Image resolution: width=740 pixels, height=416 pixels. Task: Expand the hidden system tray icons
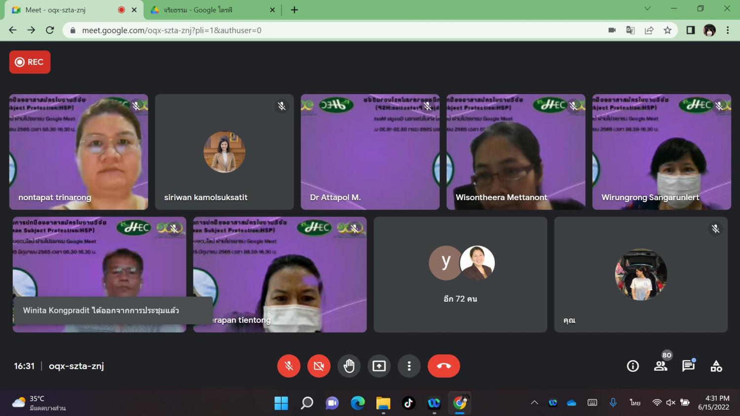point(534,403)
